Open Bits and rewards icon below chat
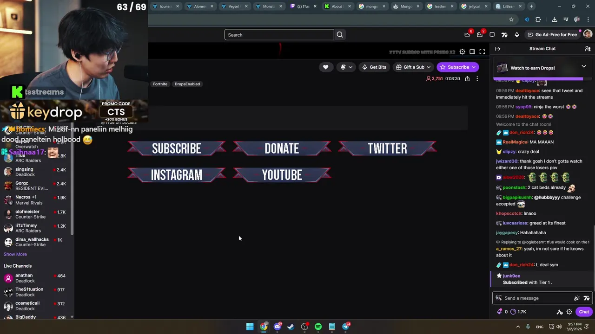This screenshot has height=334, width=595. [x=500, y=312]
